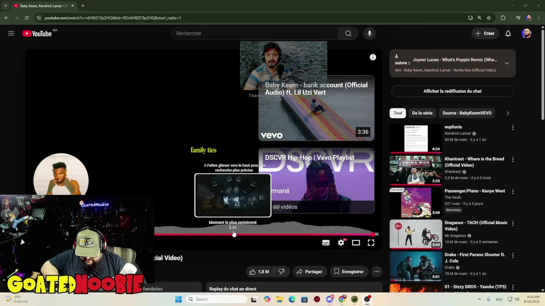Open options for Drake First Person Shooter
The image size is (545, 306).
click(513, 255)
